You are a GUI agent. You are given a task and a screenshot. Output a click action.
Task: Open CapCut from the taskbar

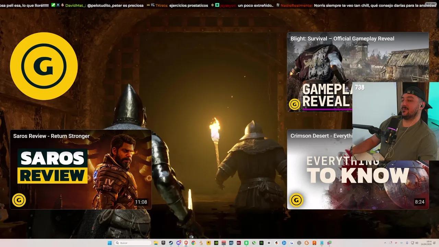click(x=269, y=243)
